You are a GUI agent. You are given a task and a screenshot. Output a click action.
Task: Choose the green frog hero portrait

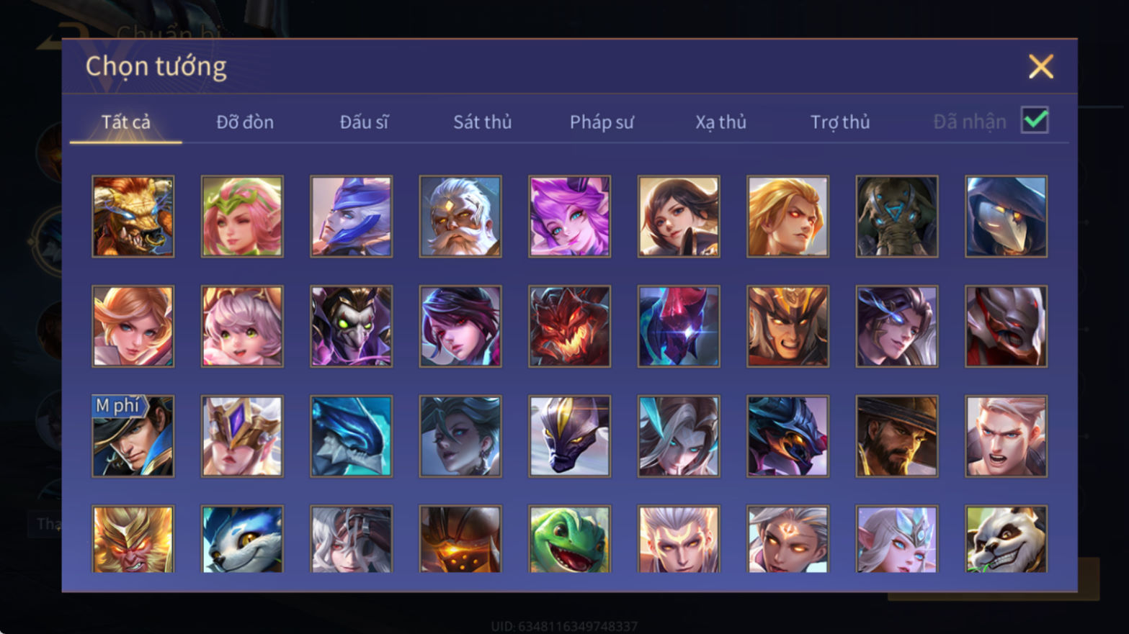pyautogui.click(x=569, y=539)
